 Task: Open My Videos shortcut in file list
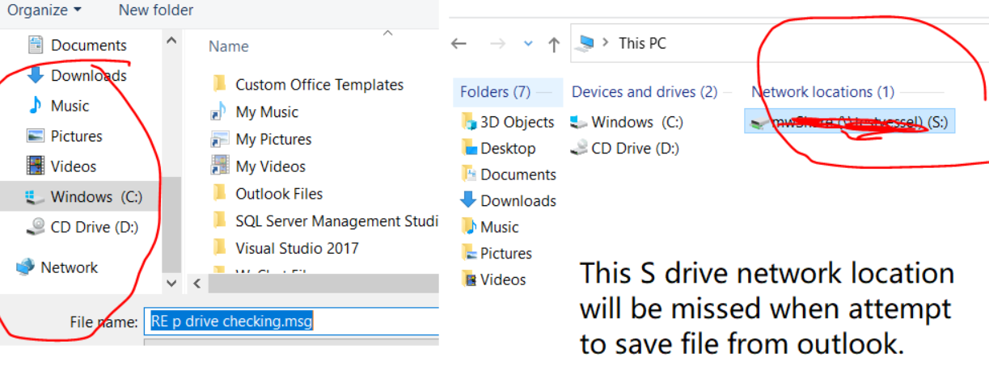pos(270,166)
